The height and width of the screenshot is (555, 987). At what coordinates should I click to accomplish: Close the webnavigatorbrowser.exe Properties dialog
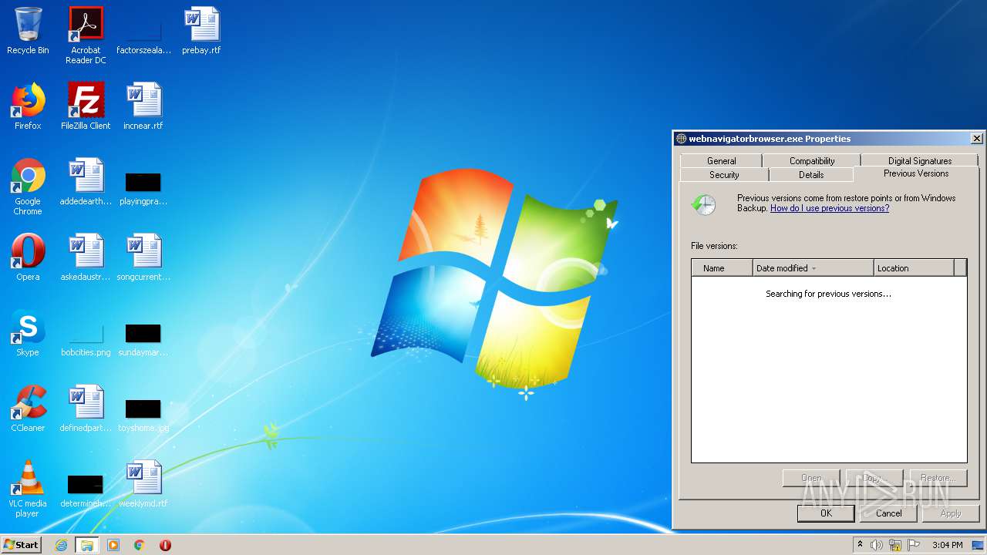[976, 139]
